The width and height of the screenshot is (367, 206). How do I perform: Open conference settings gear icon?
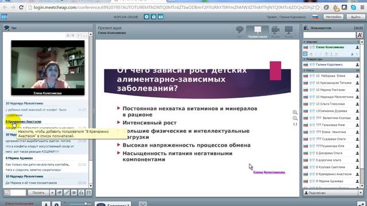pos(147,17)
